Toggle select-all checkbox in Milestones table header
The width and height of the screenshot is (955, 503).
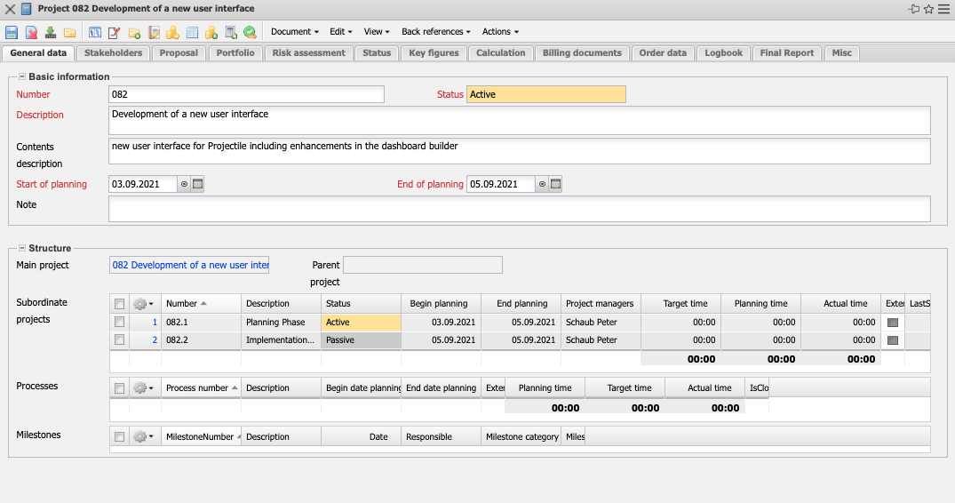point(119,436)
